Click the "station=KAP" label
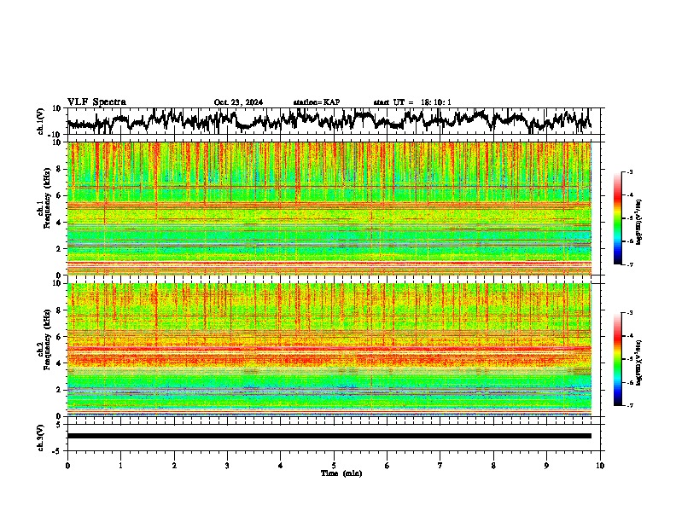Screen dimensions: 676x522 pos(317,102)
